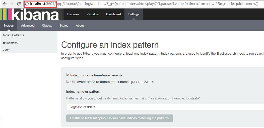Open the Discover tab
Screen dimensions: 264x128
(73, 14)
